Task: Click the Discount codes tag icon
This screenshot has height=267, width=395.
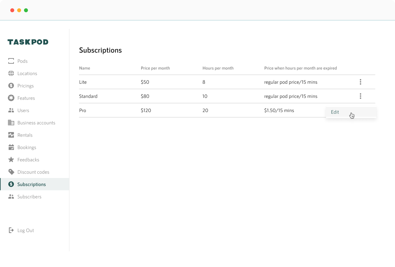Action: click(x=11, y=172)
